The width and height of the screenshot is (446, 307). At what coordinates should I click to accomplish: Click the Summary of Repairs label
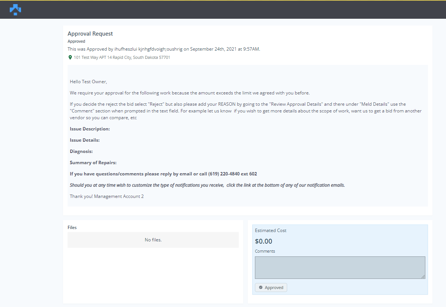[93, 163]
